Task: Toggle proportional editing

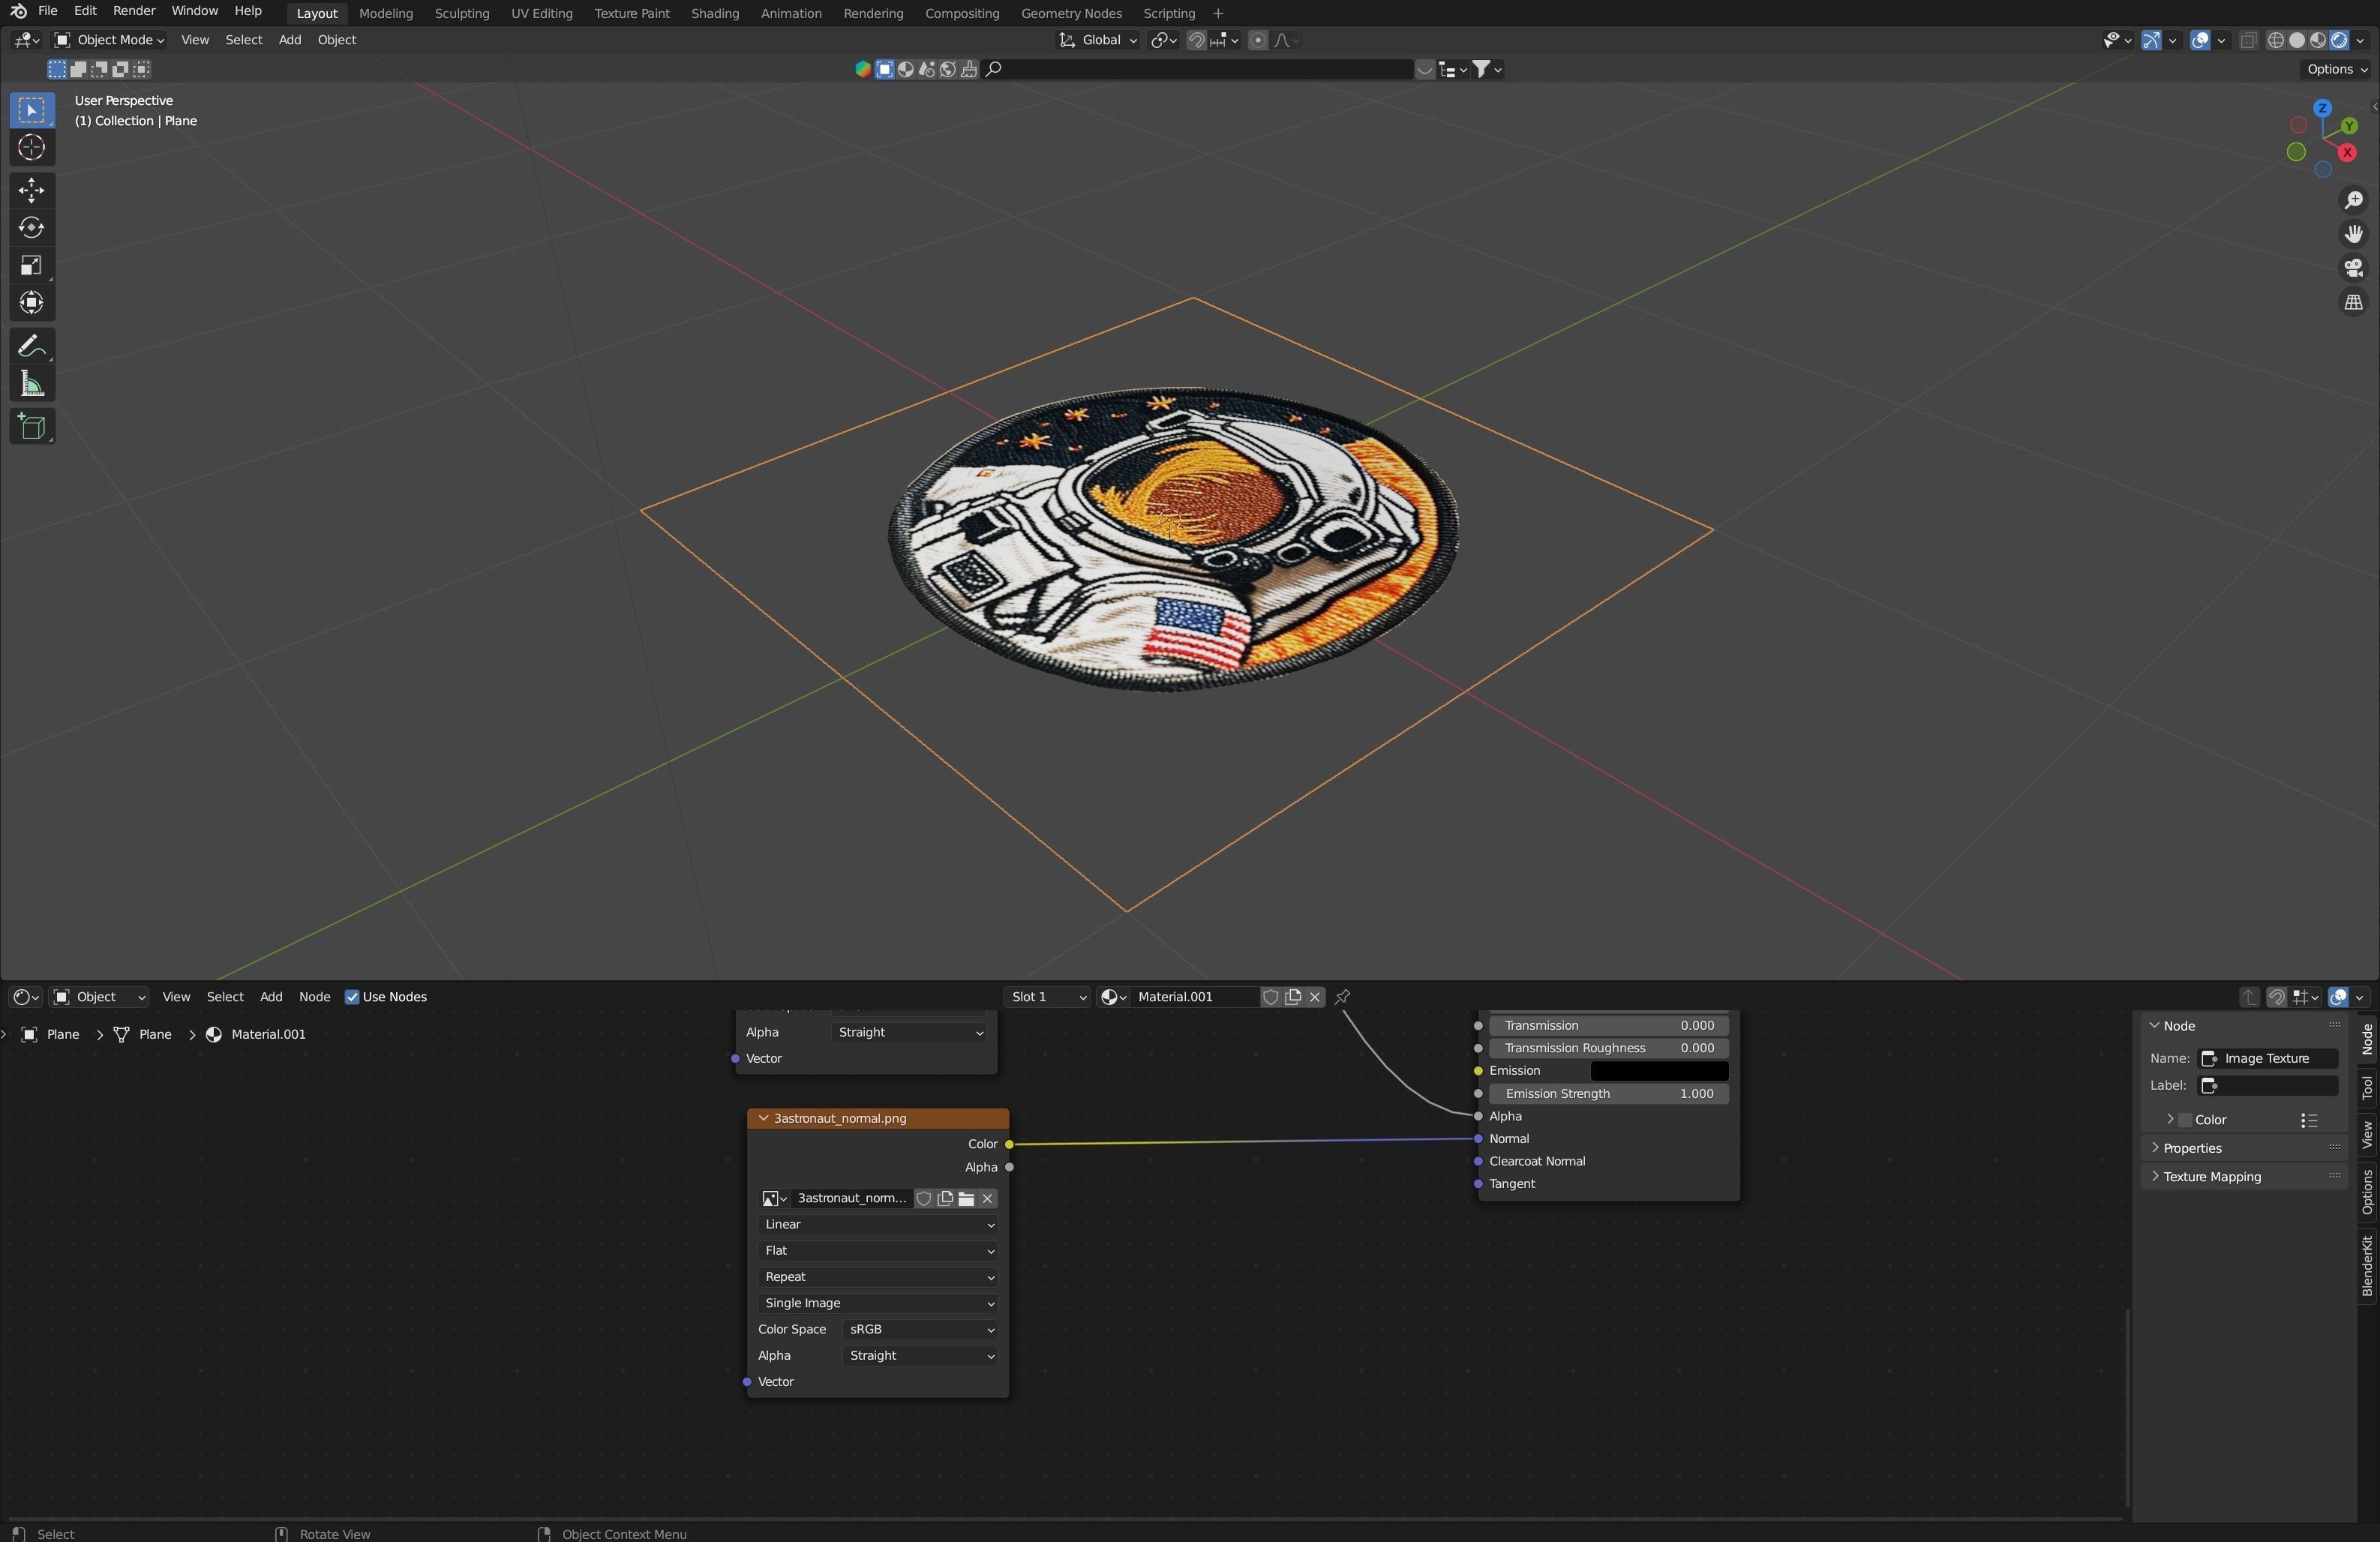Action: (x=1258, y=40)
